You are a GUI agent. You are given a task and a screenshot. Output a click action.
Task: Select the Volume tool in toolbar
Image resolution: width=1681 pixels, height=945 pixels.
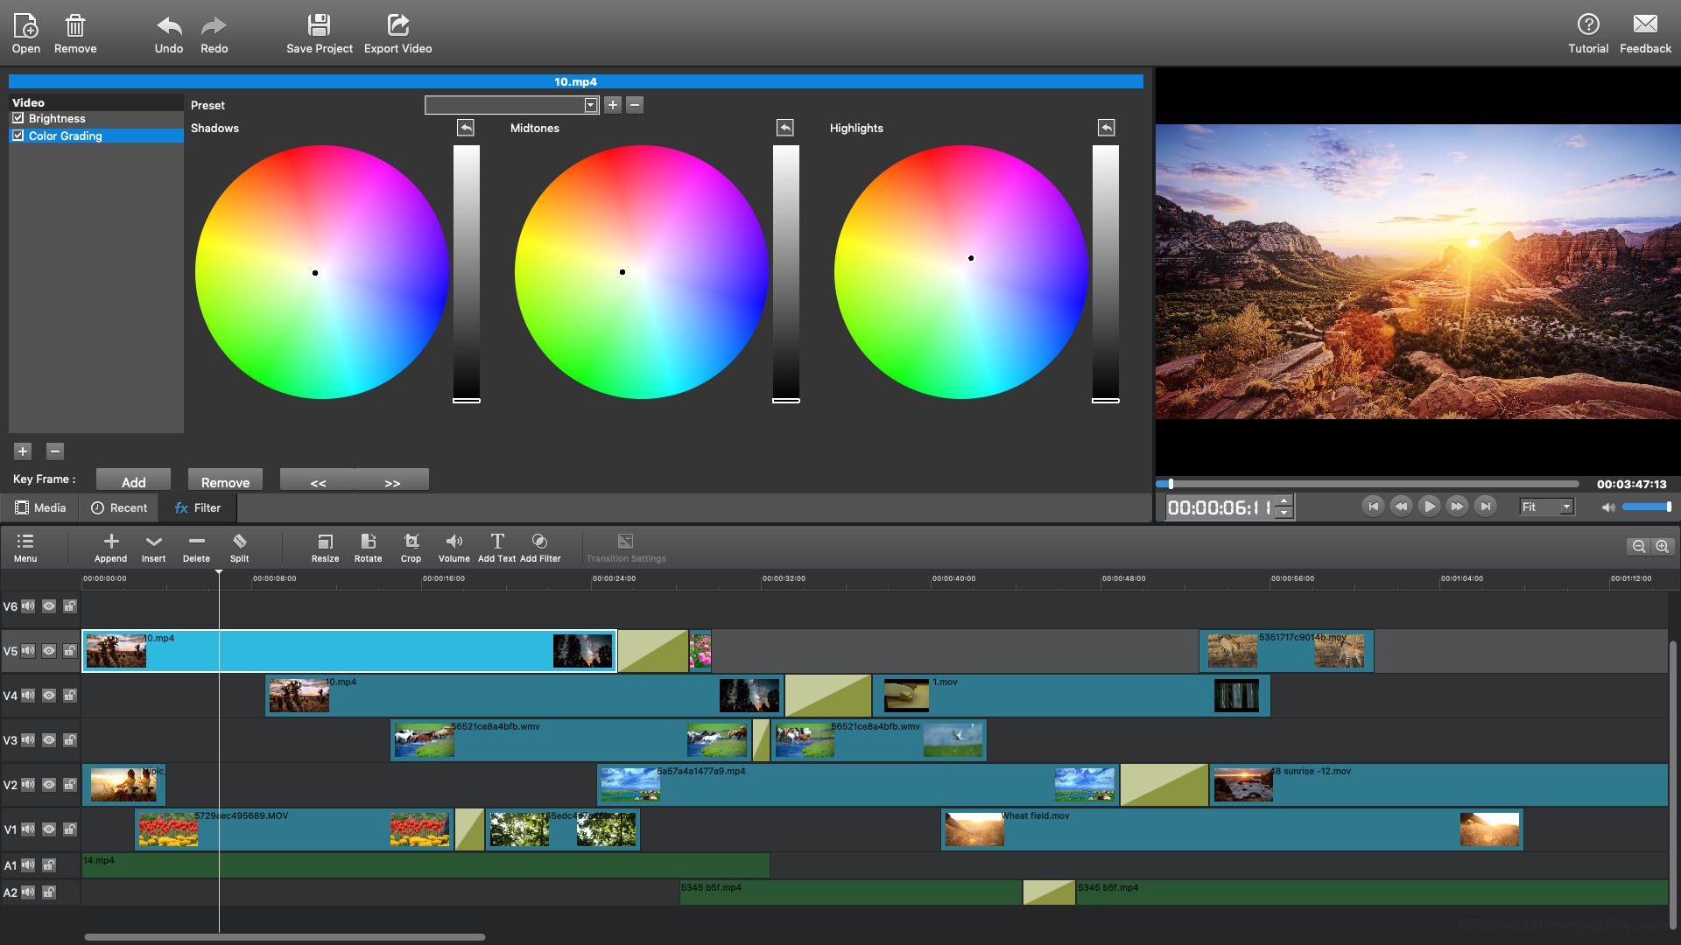tap(454, 547)
